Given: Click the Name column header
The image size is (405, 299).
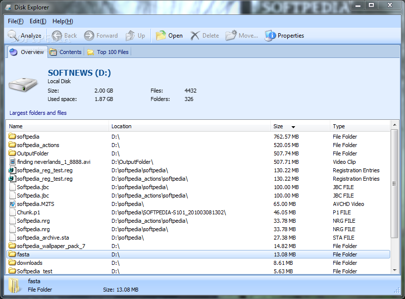Looking at the screenshot, I should [x=57, y=126].
